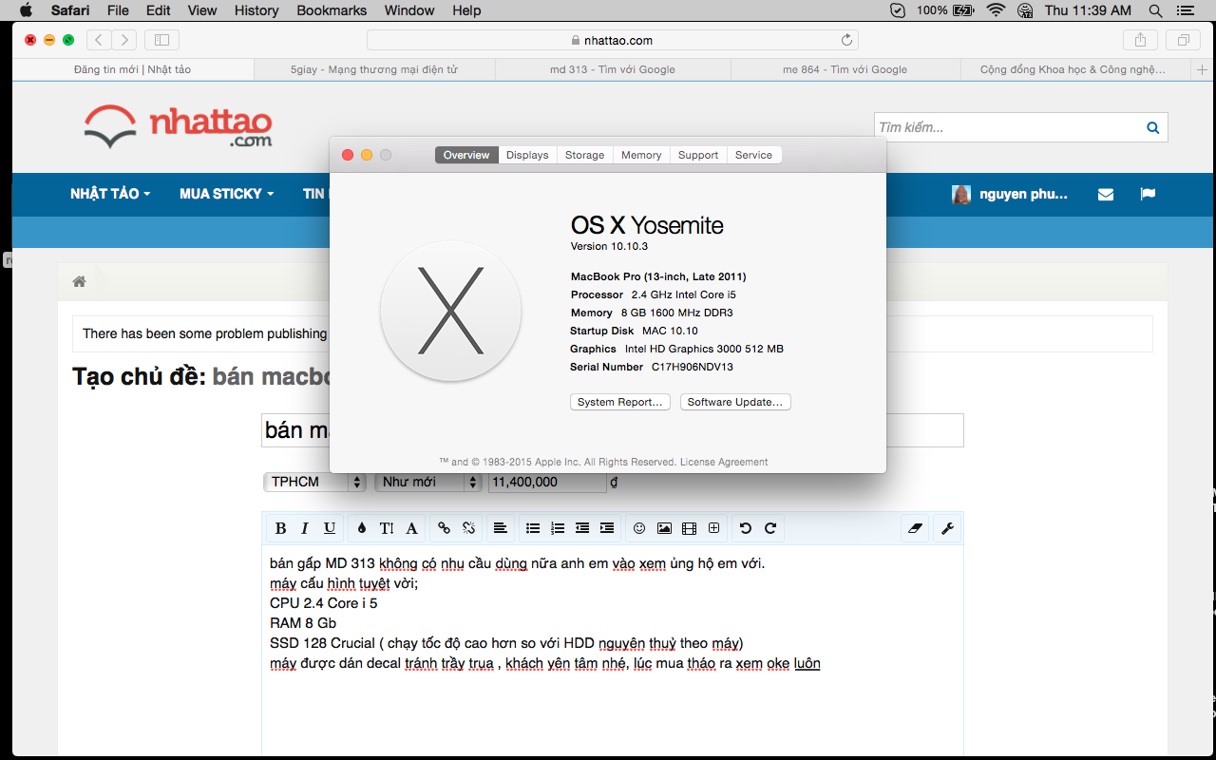The height and width of the screenshot is (760, 1216).
Task: Open the License Agreement link
Action: tap(724, 462)
